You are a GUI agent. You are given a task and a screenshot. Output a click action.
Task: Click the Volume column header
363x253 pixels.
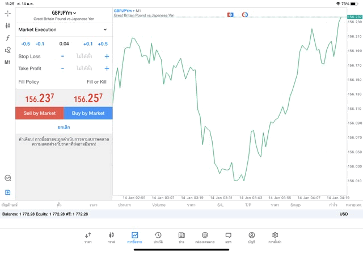(159, 205)
